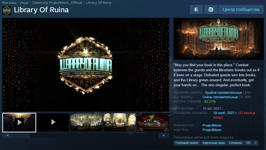
Task: Open Очень положительные all reviews
Action: pos(220,97)
